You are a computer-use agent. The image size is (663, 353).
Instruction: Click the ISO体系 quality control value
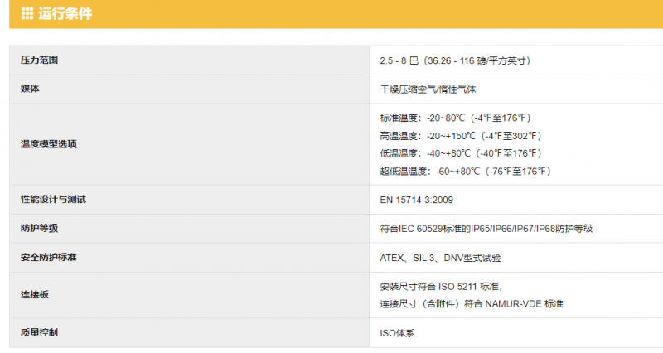point(398,332)
